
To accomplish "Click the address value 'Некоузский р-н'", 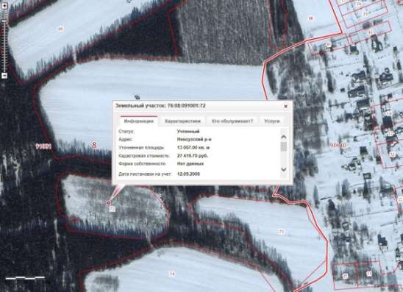I will click(x=194, y=139).
